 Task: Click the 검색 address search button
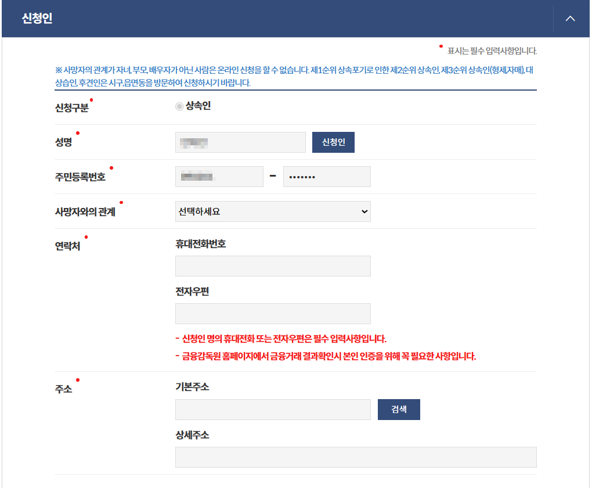[x=399, y=409]
